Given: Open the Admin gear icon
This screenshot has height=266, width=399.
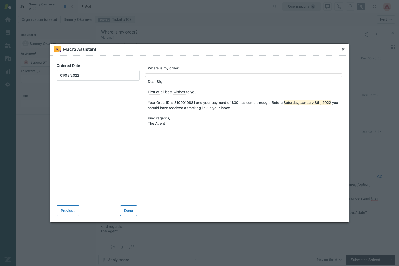Looking at the screenshot, I should coord(8,84).
